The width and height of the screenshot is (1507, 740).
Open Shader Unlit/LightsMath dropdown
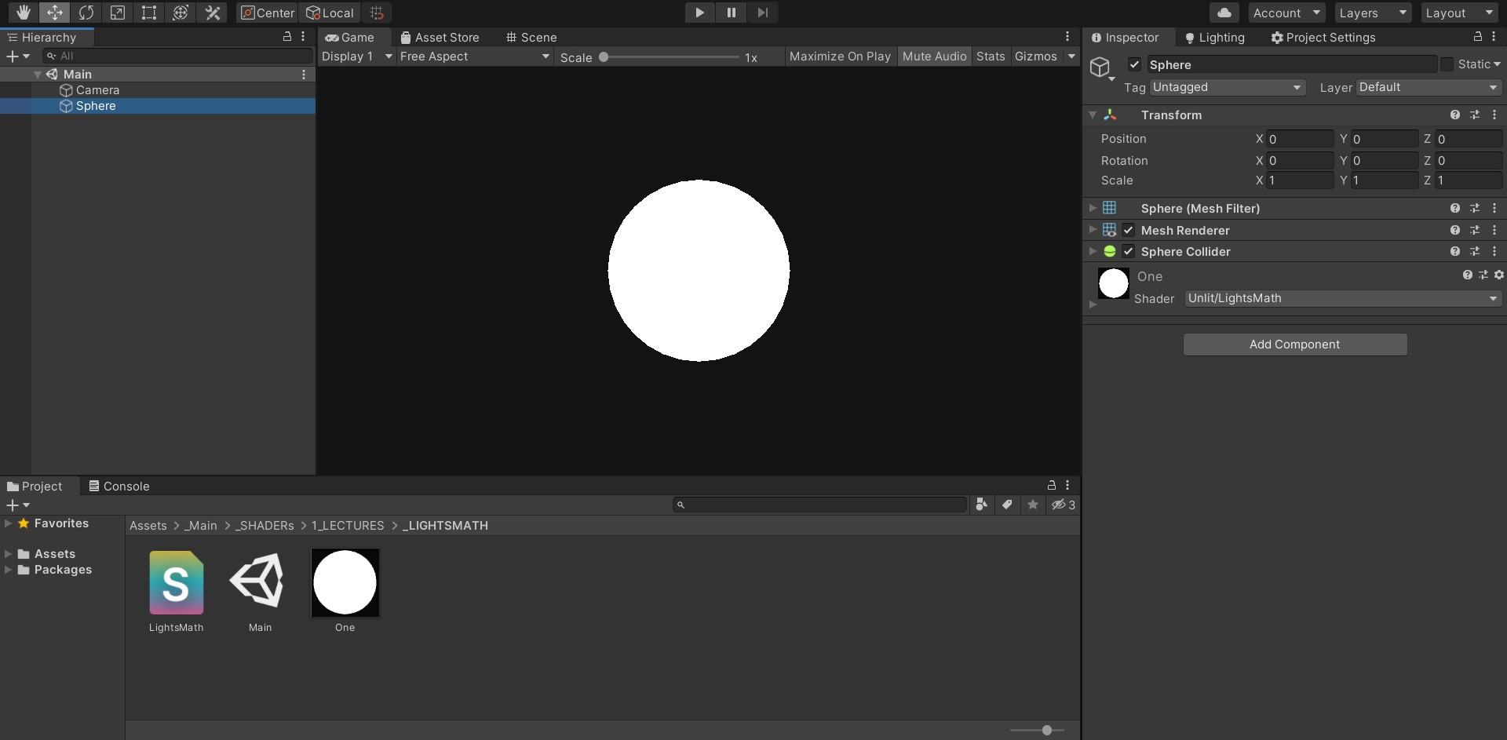(x=1343, y=298)
